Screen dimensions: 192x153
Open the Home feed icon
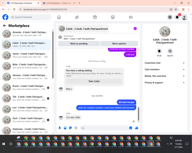[x=59, y=17]
